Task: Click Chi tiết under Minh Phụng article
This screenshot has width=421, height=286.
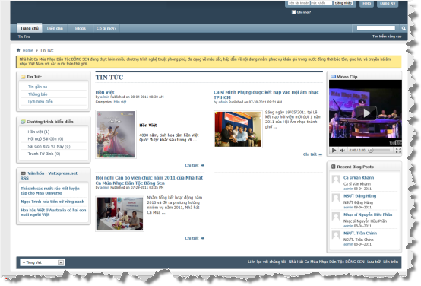Action: pyautogui.click(x=312, y=154)
